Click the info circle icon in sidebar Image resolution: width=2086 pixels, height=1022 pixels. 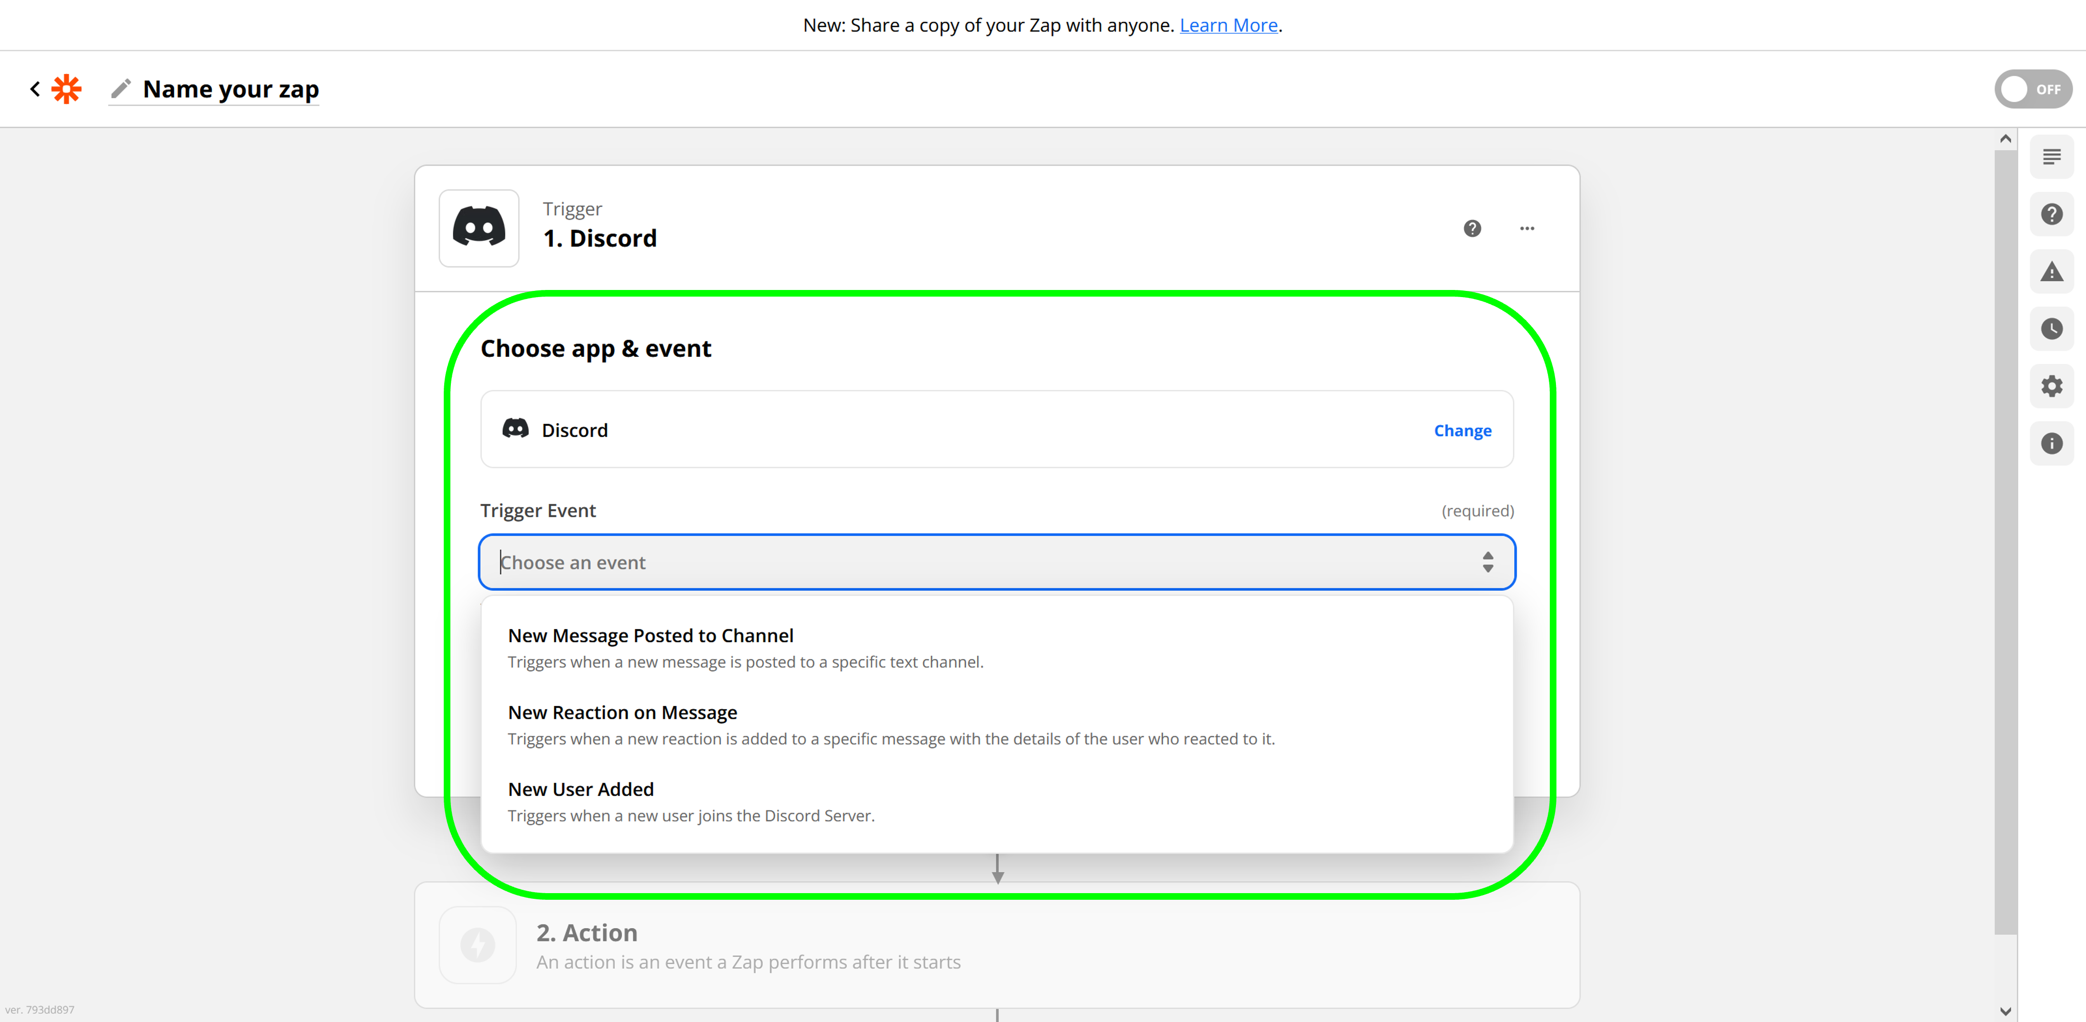[x=2051, y=443]
